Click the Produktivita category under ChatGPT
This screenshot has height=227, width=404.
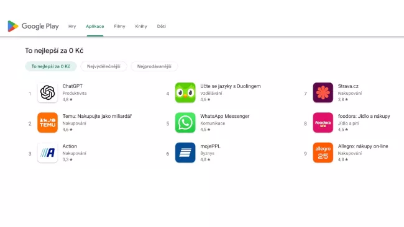click(75, 93)
